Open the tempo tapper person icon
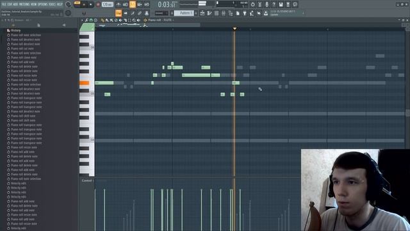Screen dimensions: 410x231 pos(252,13)
